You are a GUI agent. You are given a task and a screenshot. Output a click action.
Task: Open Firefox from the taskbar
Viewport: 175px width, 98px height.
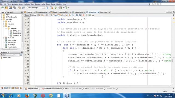point(27,96)
